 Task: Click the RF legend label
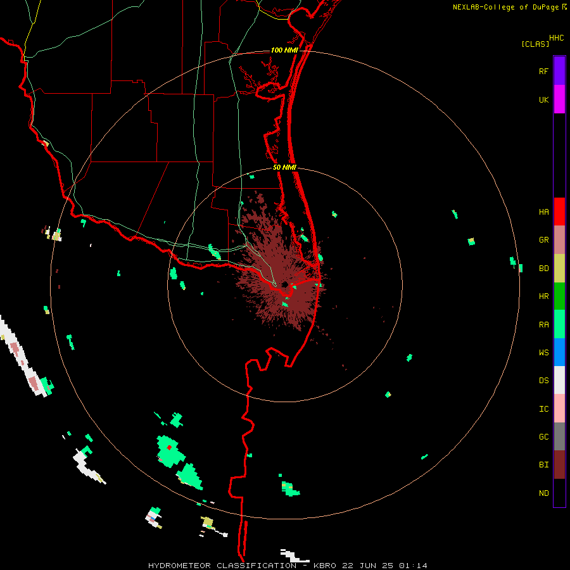point(543,72)
